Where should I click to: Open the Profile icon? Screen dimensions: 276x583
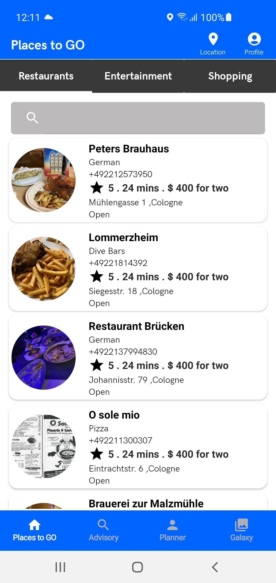click(254, 39)
